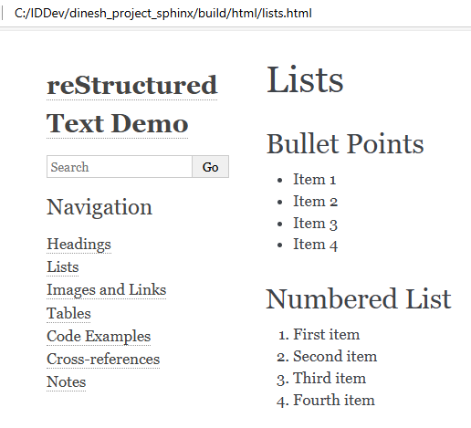Image resolution: width=471 pixels, height=428 pixels.
Task: Open the Notes navigation link
Action: [67, 382]
